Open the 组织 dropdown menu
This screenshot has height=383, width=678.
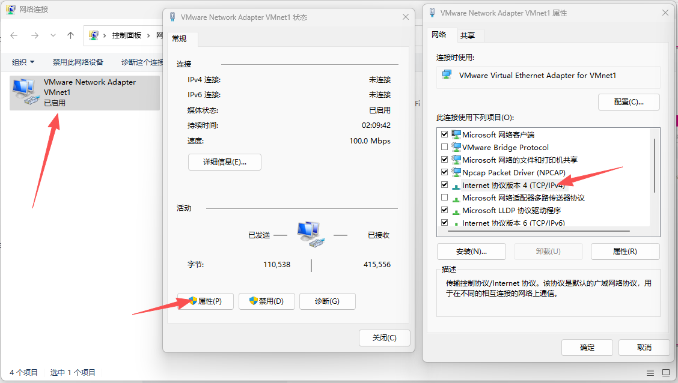[x=23, y=62]
